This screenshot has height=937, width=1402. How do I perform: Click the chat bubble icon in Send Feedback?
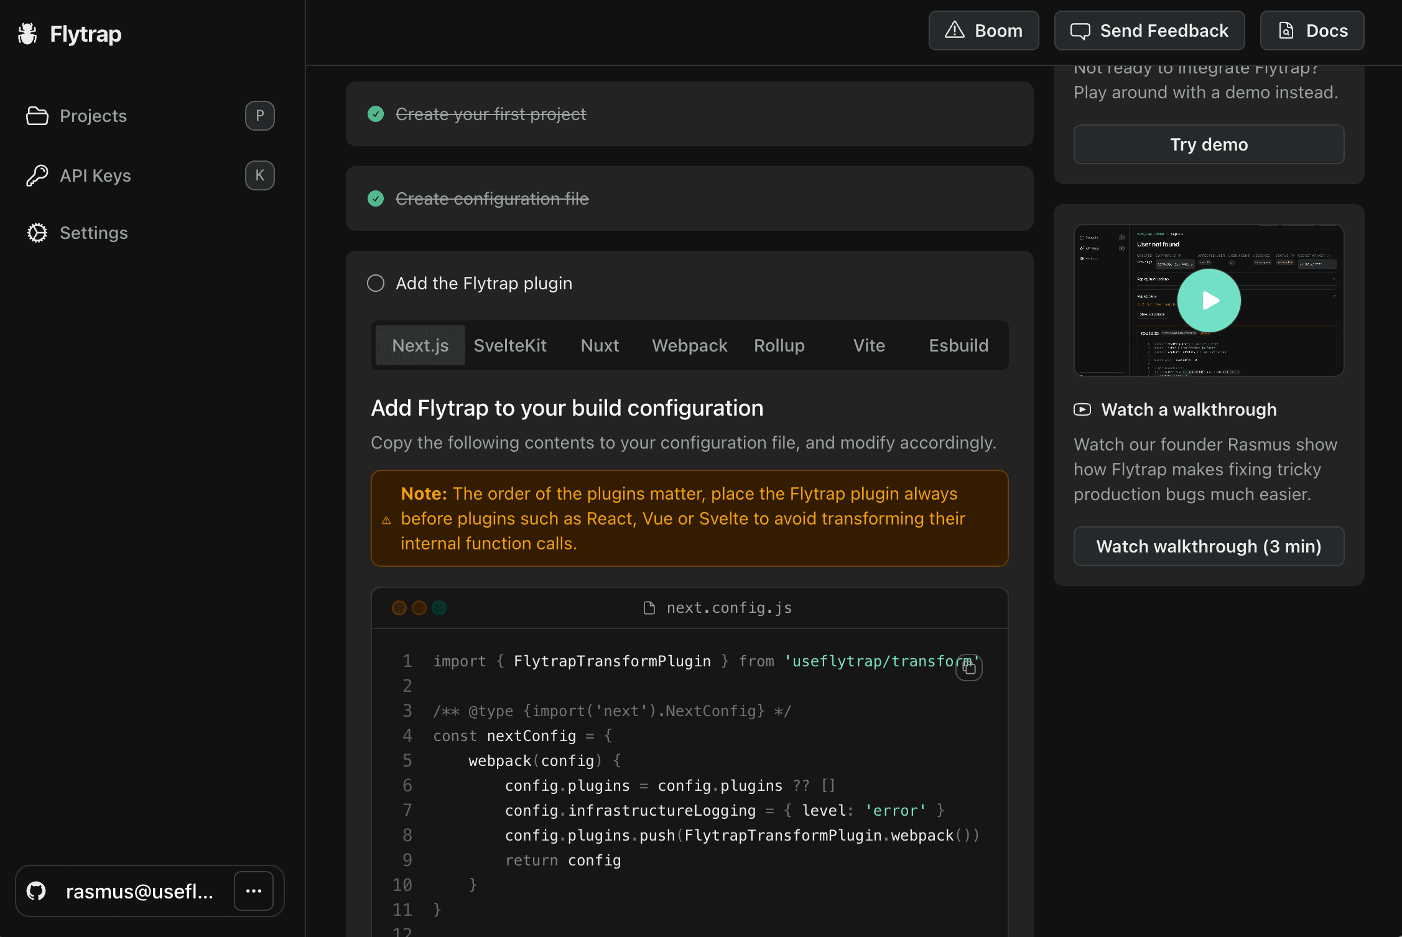point(1080,31)
